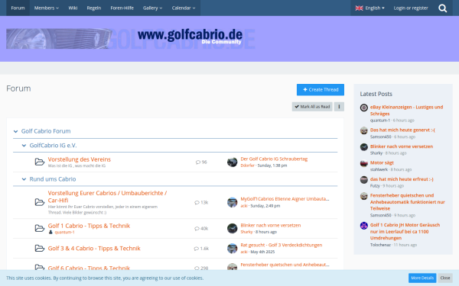Viewport: 459px width, 286px height.
Task: Click Futzy avatar beside das hat mich heute erfreut
Action: (x=364, y=180)
